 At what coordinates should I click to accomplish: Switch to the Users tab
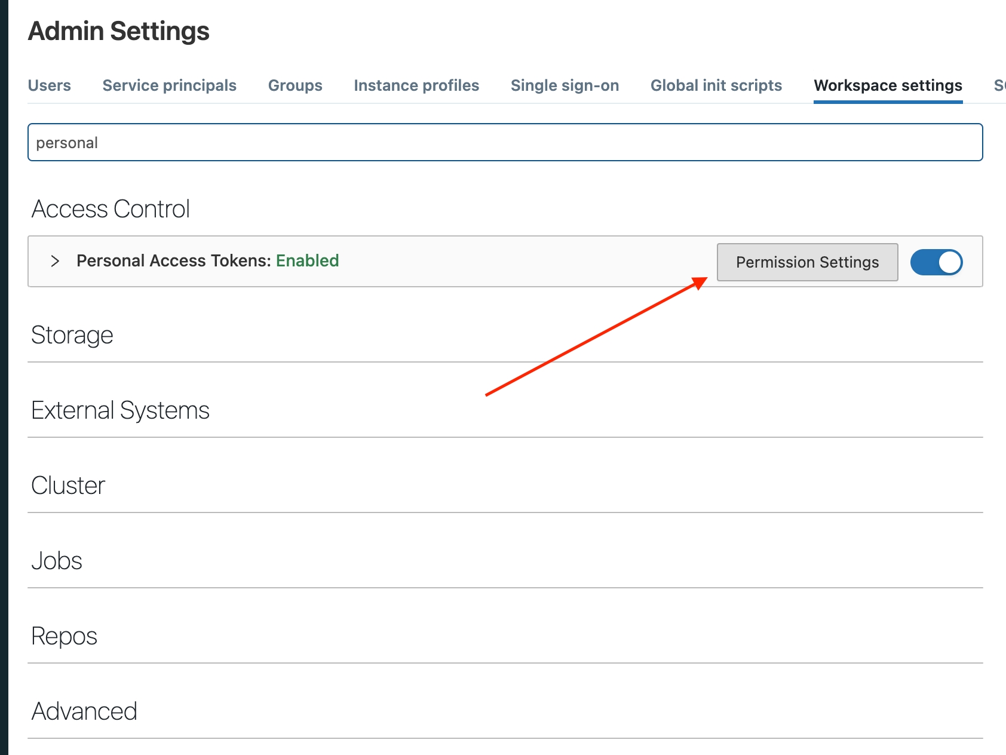point(50,85)
